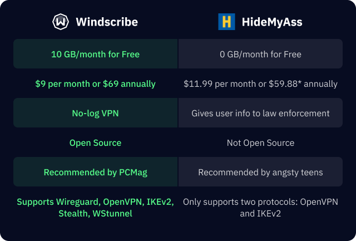Click the asterisk after $59.88 price
This screenshot has height=241, width=356.
[x=299, y=83]
